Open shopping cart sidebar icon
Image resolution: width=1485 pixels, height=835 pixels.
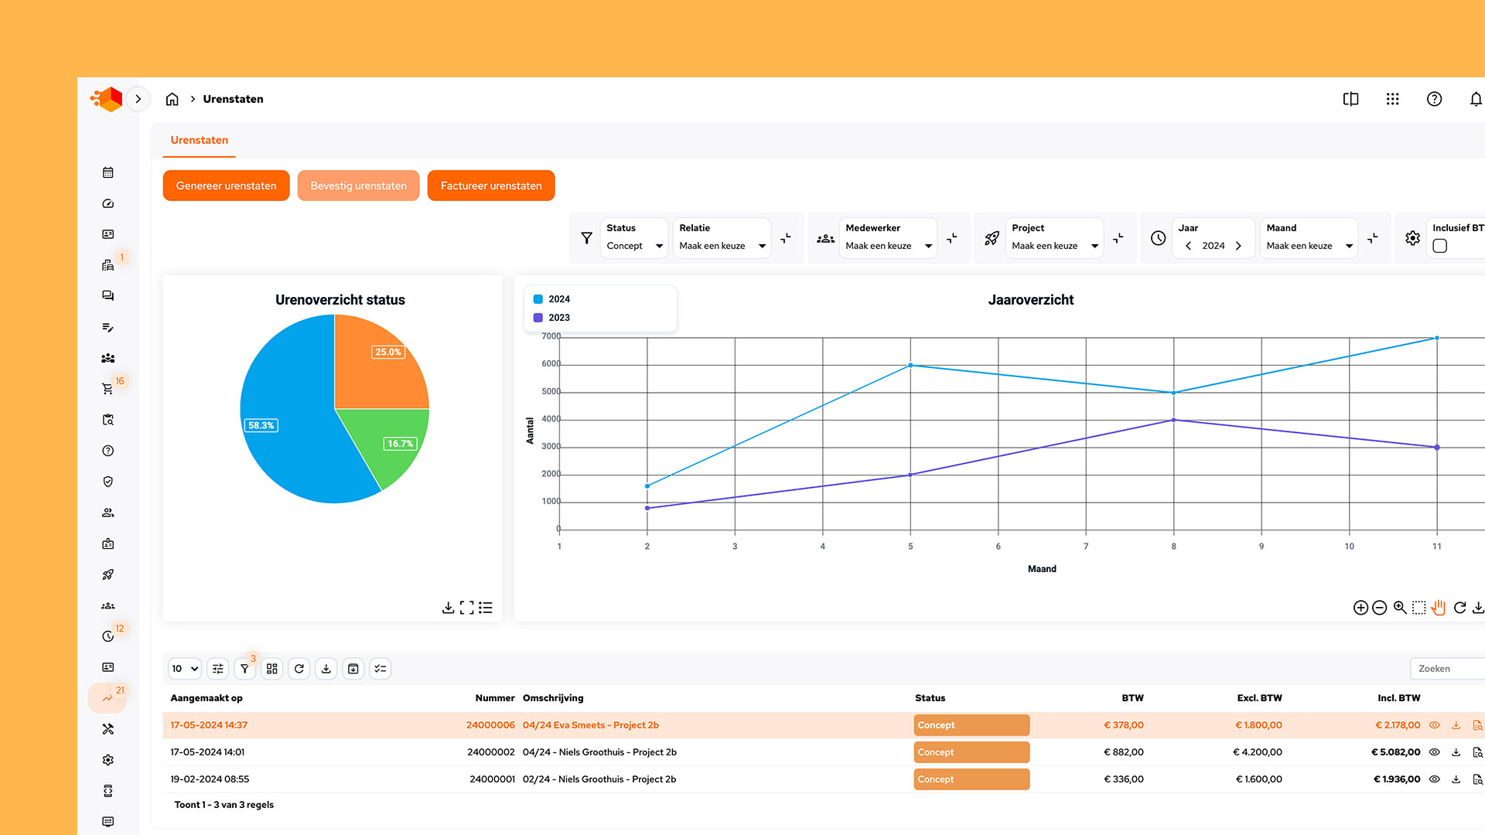[108, 389]
